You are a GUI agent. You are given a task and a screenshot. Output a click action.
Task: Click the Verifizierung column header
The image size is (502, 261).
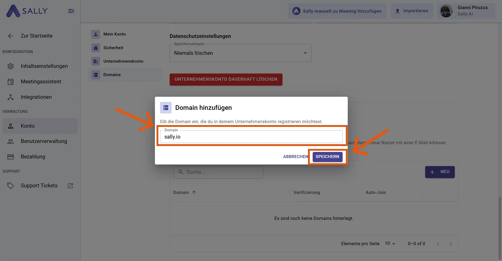click(x=307, y=193)
